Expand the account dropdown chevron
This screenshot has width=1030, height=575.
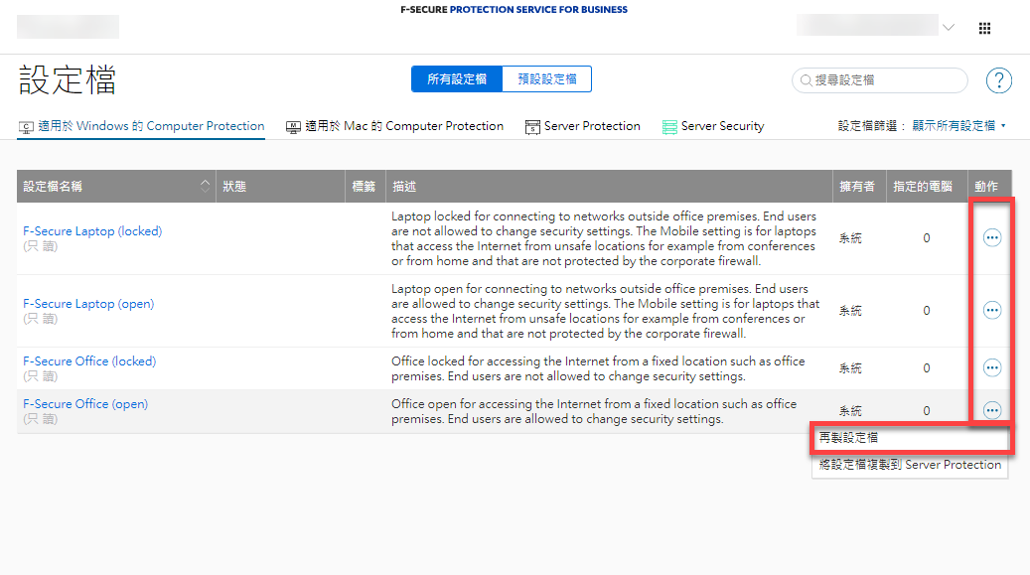coord(949,28)
